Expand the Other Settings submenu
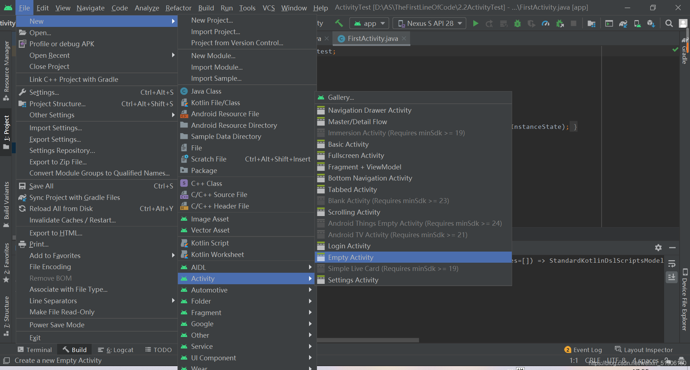Image resolution: width=690 pixels, height=370 pixels. [x=97, y=115]
